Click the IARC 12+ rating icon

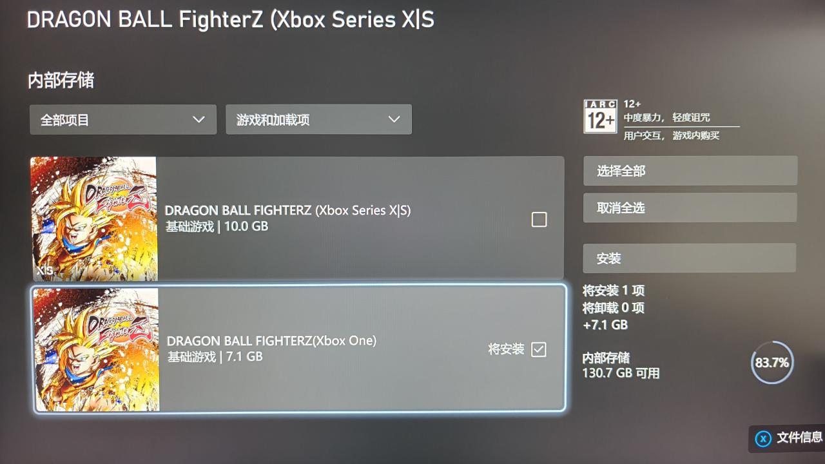point(600,116)
